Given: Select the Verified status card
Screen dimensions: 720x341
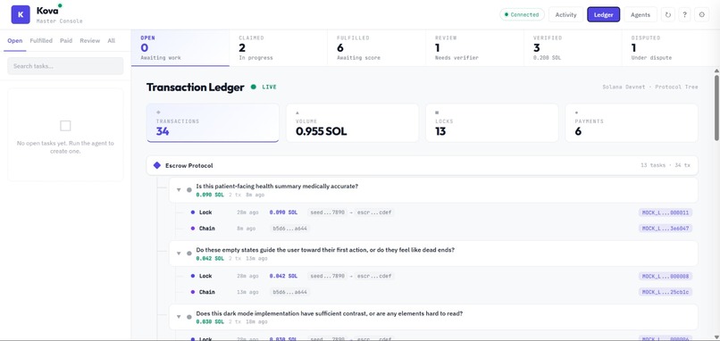Looking at the screenshot, I should tap(573, 47).
